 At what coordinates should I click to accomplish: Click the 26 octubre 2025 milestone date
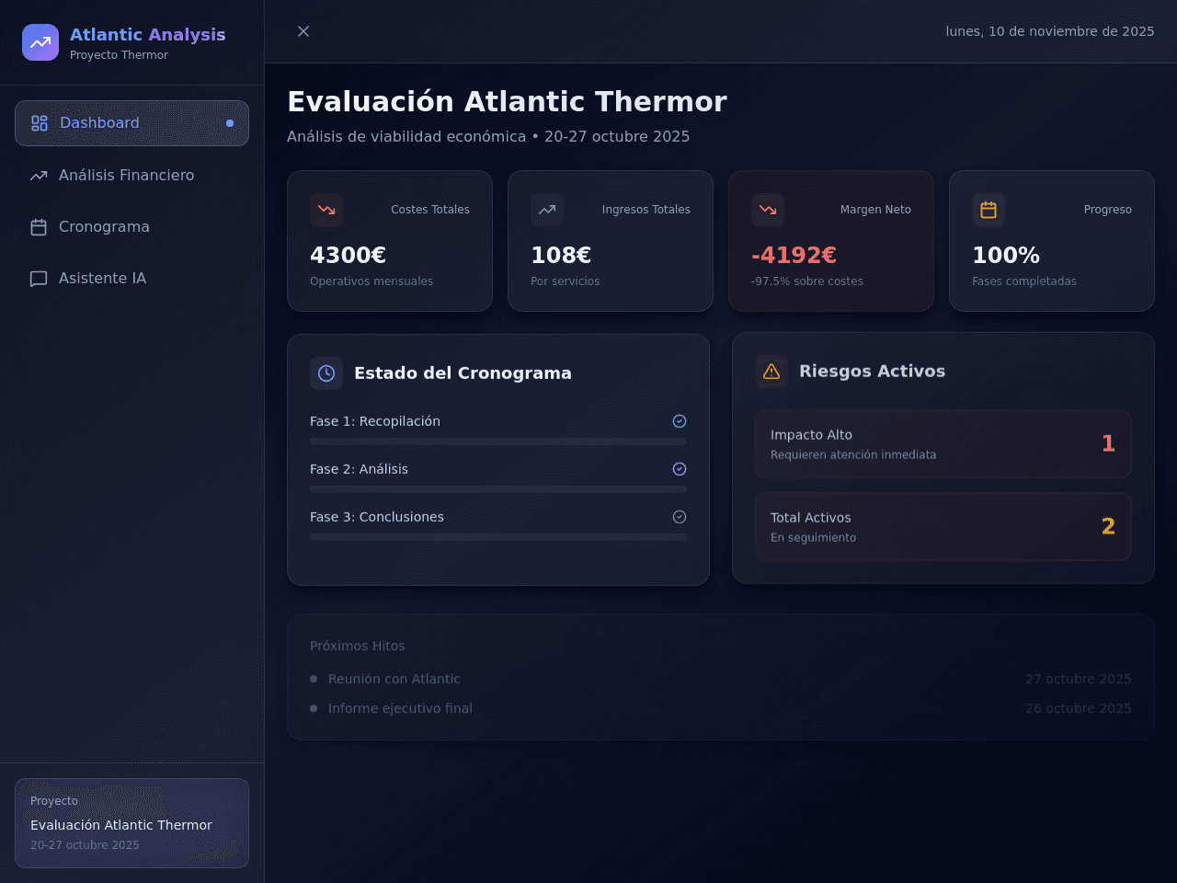coord(1079,708)
